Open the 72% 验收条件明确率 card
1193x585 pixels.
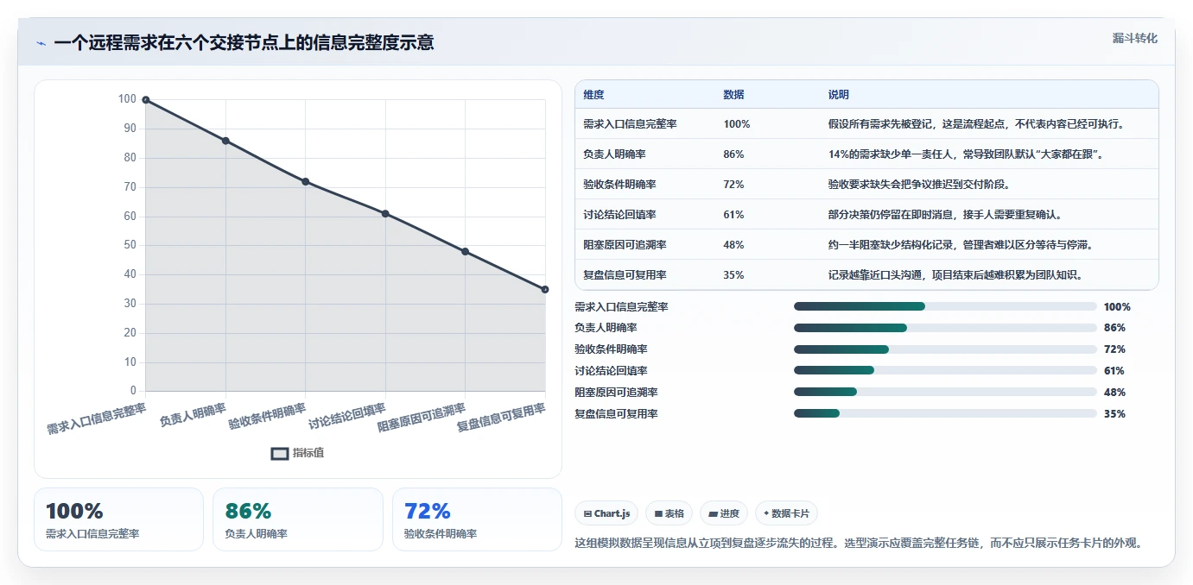coord(477,519)
